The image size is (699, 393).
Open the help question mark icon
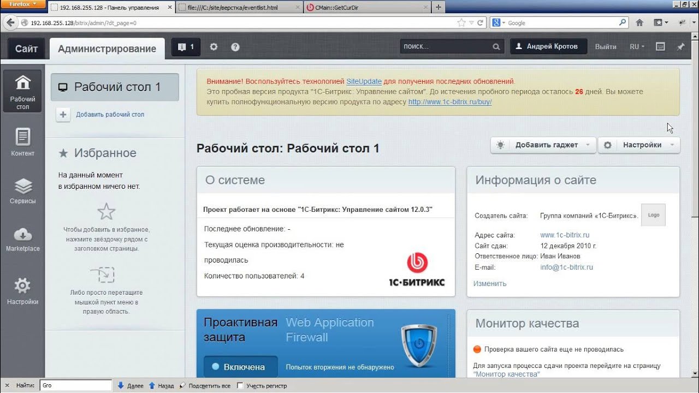pyautogui.click(x=235, y=47)
